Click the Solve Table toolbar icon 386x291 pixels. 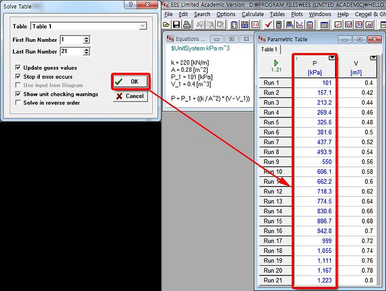[x=289, y=25]
